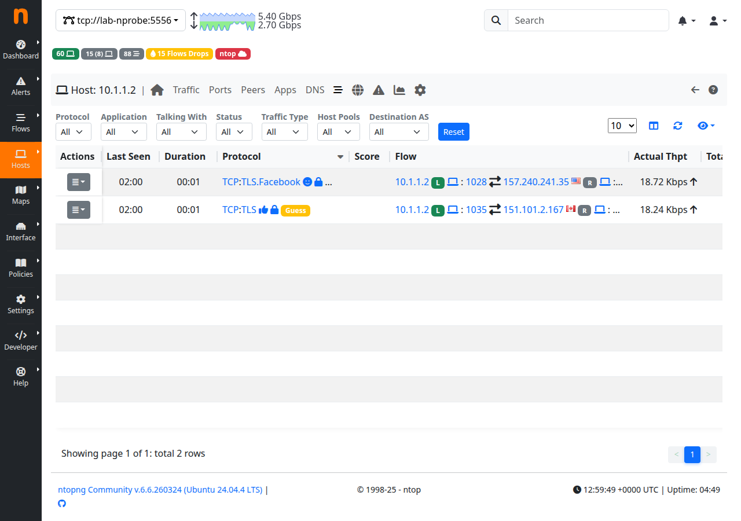The width and height of the screenshot is (741, 521).
Task: Open the Developer section in the sidebar
Action: click(21, 340)
